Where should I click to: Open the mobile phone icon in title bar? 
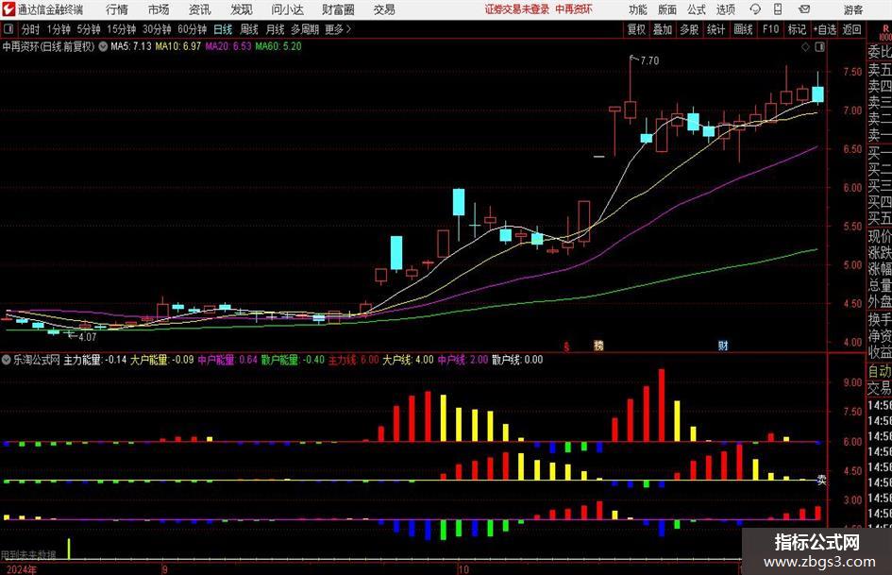click(x=778, y=9)
